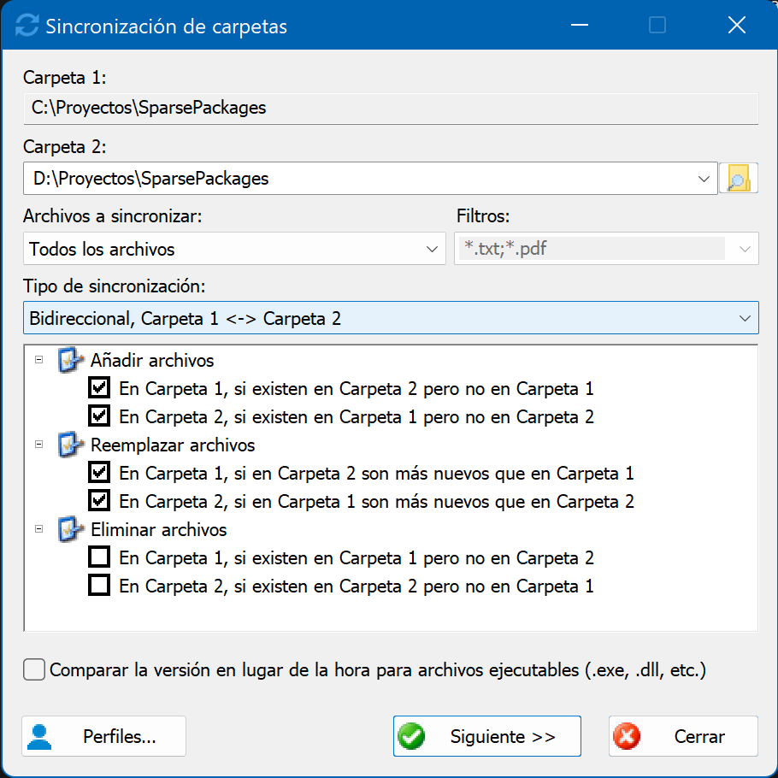This screenshot has height=778, width=778.
Task: Uncheck replace files in Carpeta 2 option
Action: pos(99,501)
